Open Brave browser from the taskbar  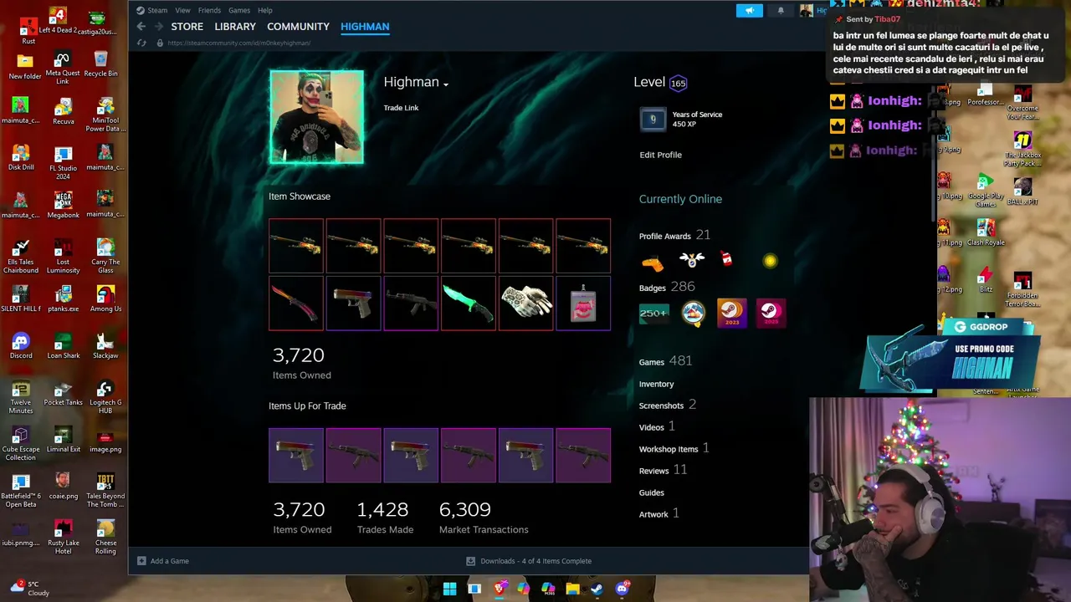coord(500,589)
